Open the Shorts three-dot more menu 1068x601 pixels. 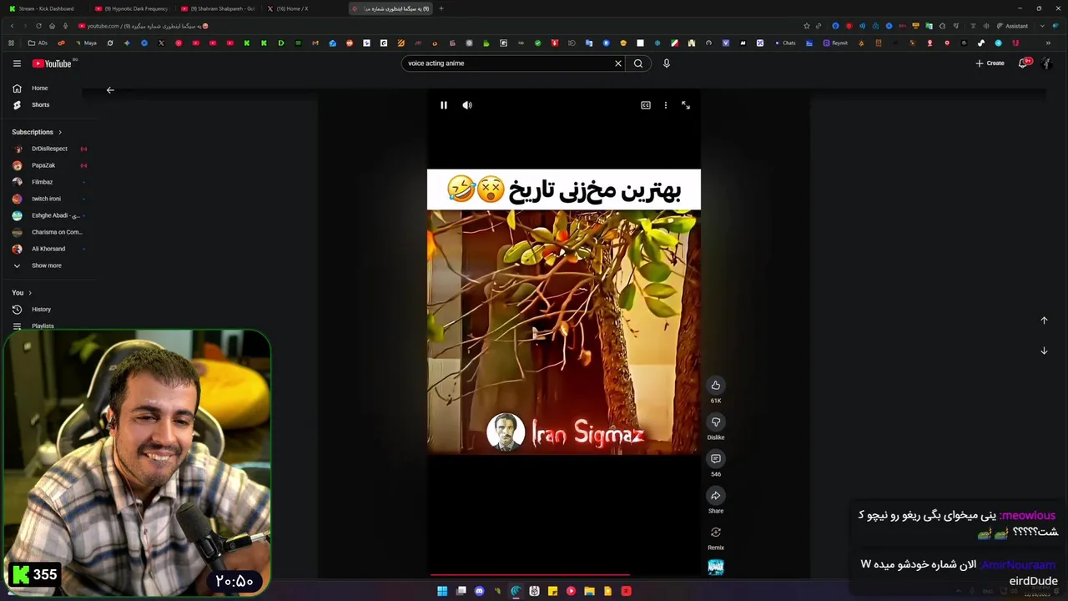coord(665,105)
